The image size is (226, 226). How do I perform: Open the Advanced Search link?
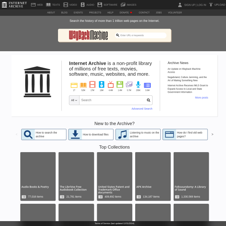coord(142,109)
